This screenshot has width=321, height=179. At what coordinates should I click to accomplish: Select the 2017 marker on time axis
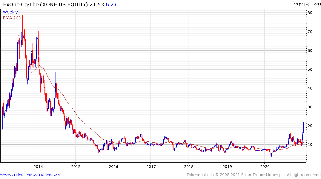pyautogui.click(x=151, y=166)
